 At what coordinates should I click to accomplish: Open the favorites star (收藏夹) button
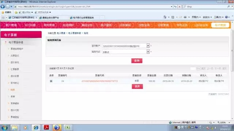click(6, 12)
